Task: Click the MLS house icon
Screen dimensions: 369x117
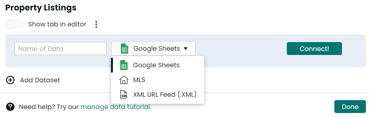Action: pyautogui.click(x=124, y=80)
